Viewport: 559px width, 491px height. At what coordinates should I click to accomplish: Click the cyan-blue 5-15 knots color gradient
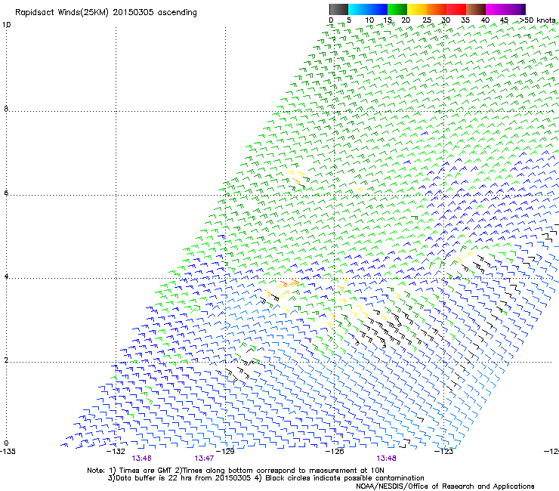coord(368,9)
